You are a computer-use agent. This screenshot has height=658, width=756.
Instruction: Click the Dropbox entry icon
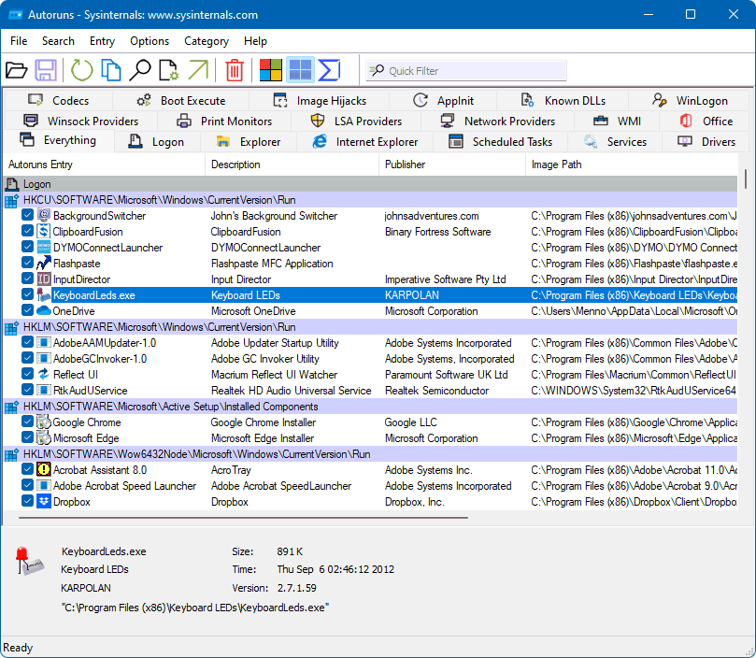click(x=44, y=502)
